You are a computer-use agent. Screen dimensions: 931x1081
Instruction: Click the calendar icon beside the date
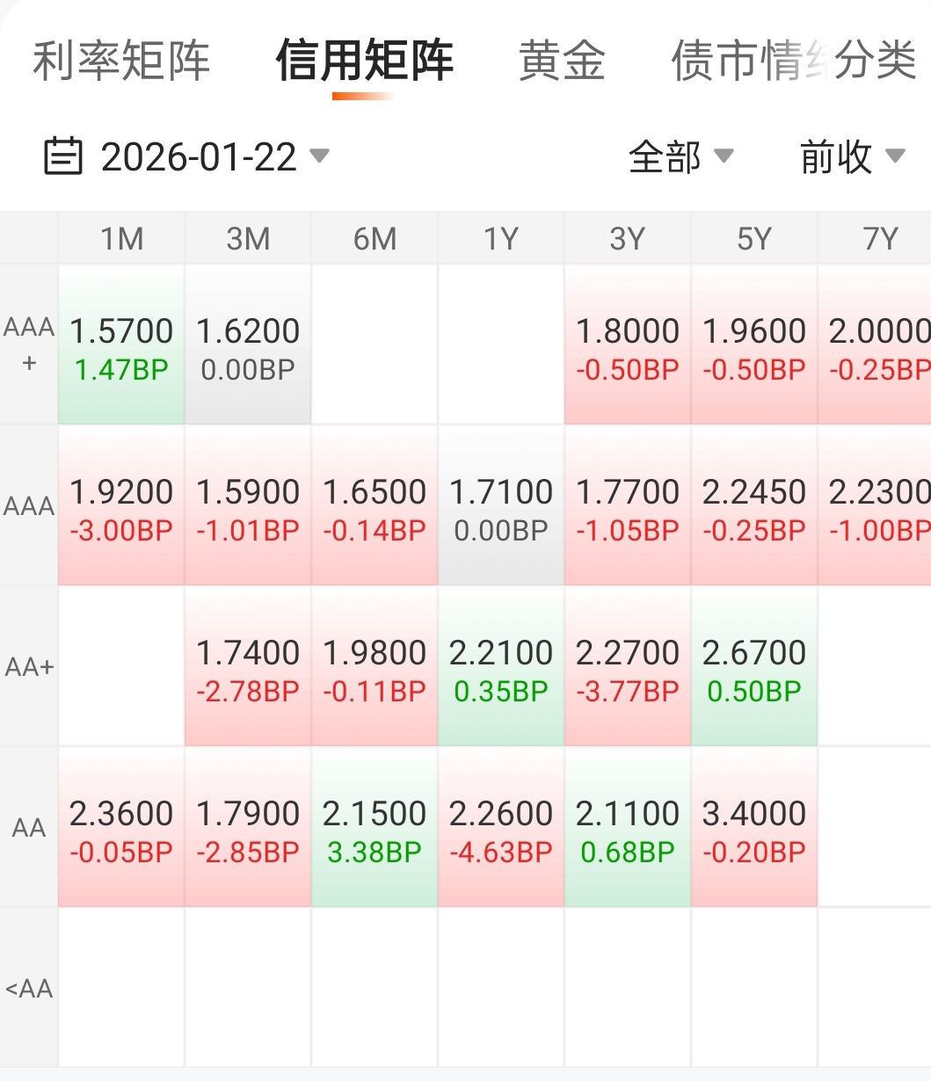pos(62,157)
